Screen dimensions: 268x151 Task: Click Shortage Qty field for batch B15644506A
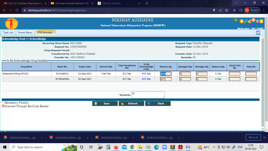[202, 79]
